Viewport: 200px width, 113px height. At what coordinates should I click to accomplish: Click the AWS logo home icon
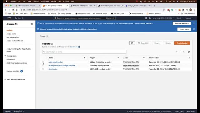click(x=9, y=18)
